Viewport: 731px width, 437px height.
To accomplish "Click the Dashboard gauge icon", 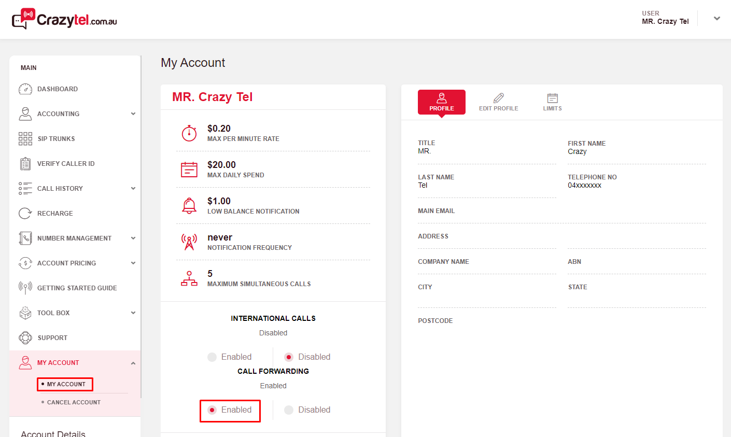I will point(25,89).
